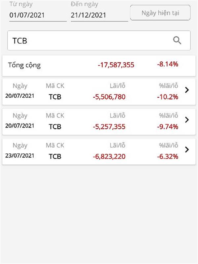Tap the -5,257,355 loss amount
198x264 pixels.
(x=109, y=127)
